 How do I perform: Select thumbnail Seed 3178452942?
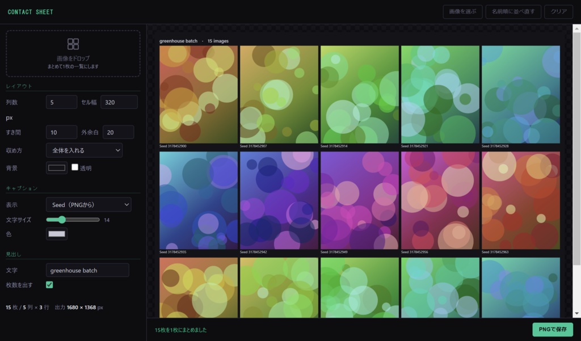[x=279, y=200]
